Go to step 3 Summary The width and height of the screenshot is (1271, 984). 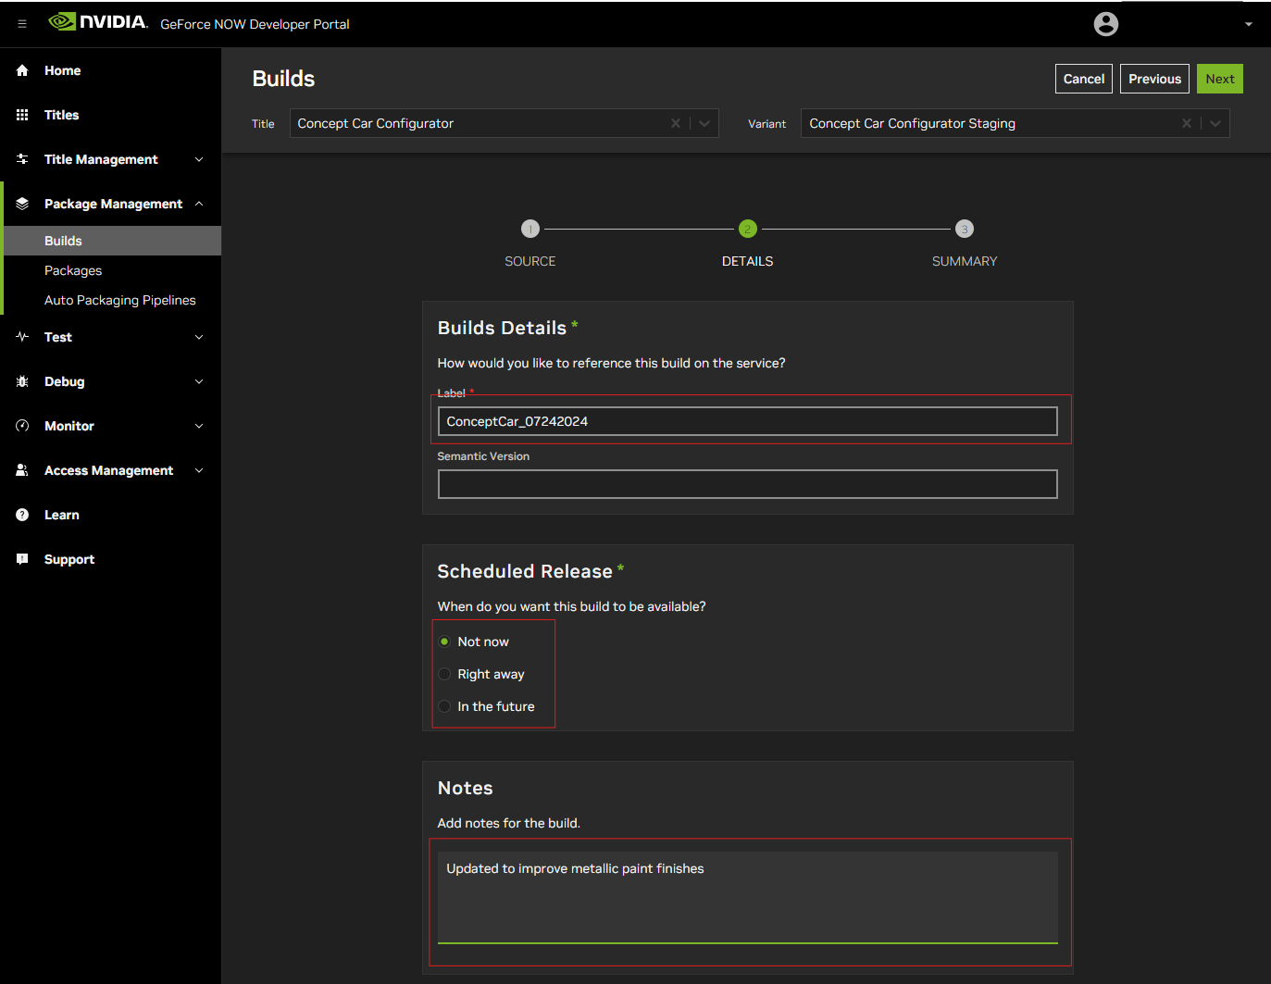tap(965, 229)
